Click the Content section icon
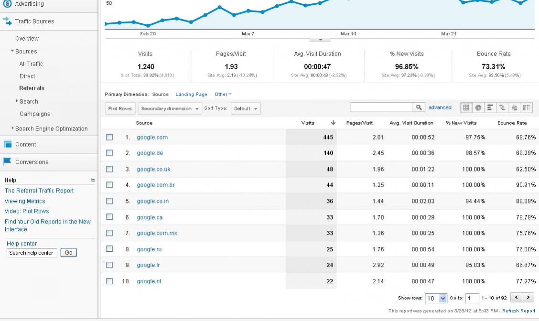Viewport: 539px width, 321px height. point(7,144)
